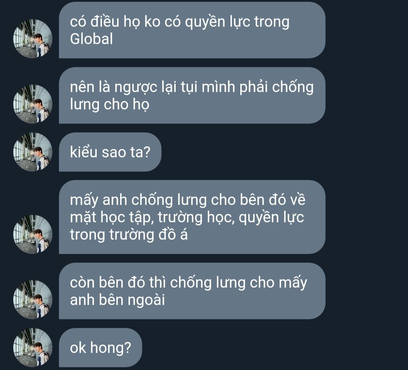Select message 'mấy anh chống lưng cho bên đó'
Image resolution: width=408 pixels, height=370 pixels.
[192, 217]
